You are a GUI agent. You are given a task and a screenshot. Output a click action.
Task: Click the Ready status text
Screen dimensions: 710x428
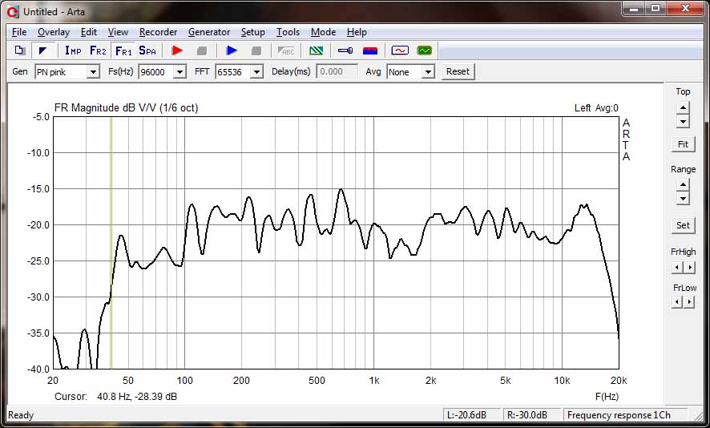coord(21,415)
